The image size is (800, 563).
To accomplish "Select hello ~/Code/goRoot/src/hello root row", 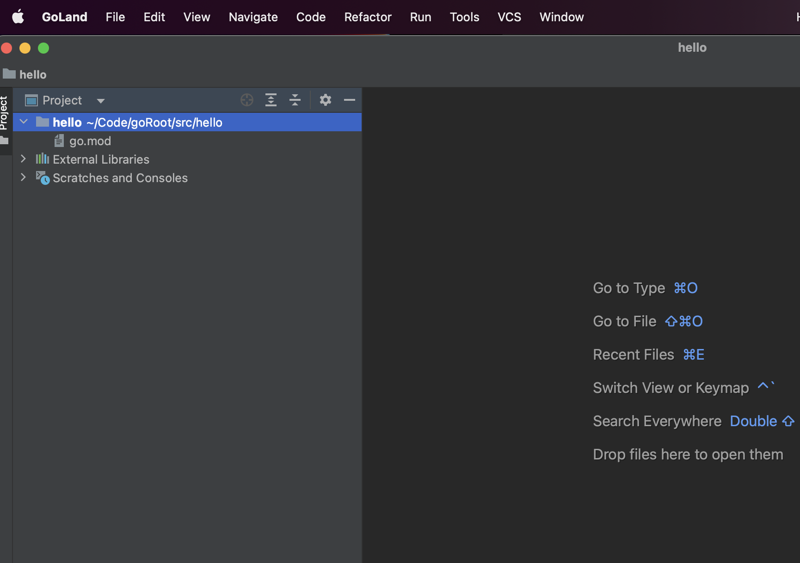I will (x=187, y=122).
